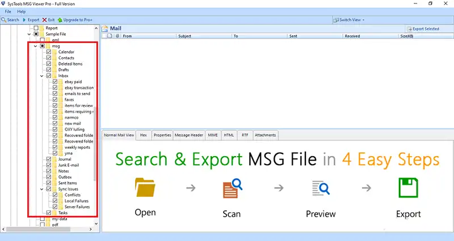454x241 pixels.
Task: Click the Preview magnifier step icon
Action: tap(321, 188)
